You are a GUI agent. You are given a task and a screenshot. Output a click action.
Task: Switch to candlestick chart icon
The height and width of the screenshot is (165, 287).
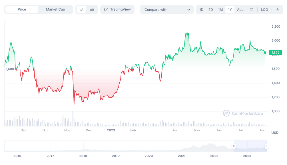click(92, 9)
